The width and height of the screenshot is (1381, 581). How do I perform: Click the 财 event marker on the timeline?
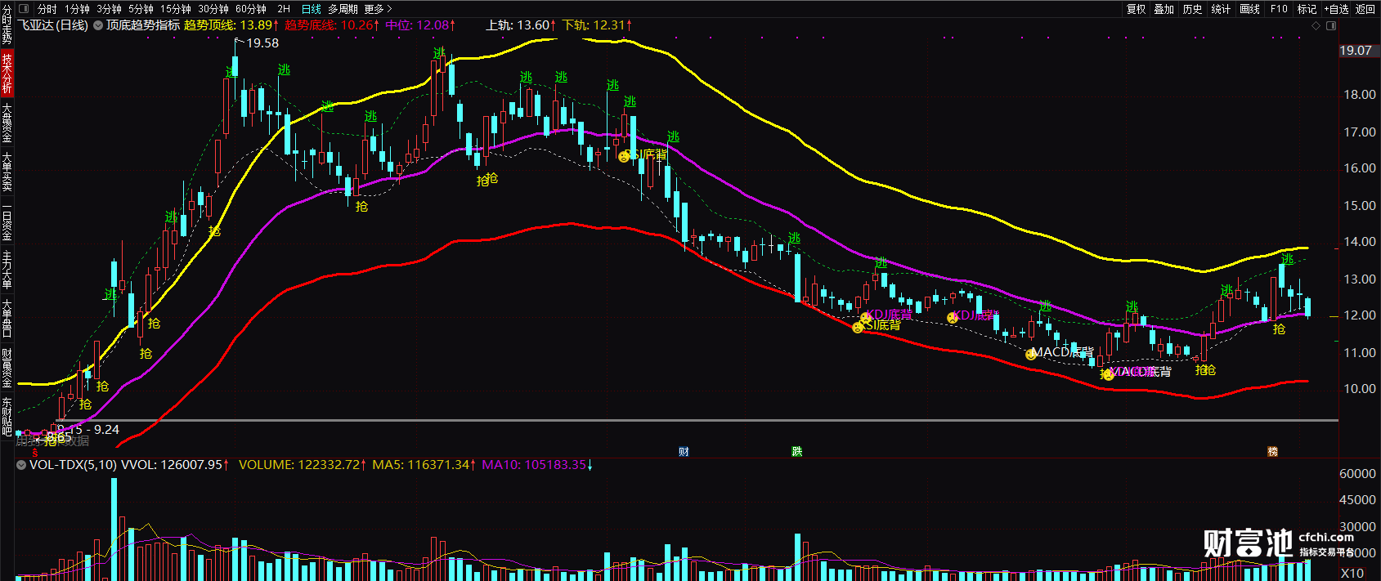click(684, 451)
